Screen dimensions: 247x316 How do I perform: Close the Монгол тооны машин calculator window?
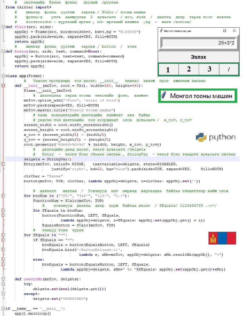pos(234,31)
